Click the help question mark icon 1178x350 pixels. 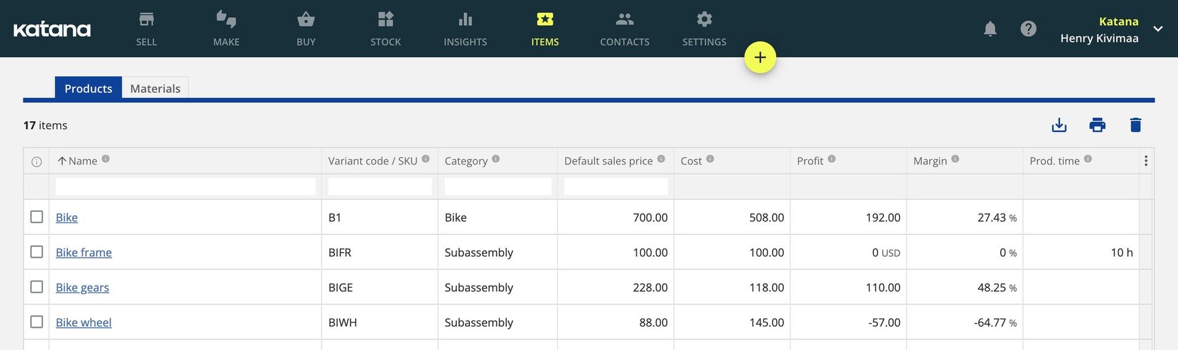coord(1028,29)
